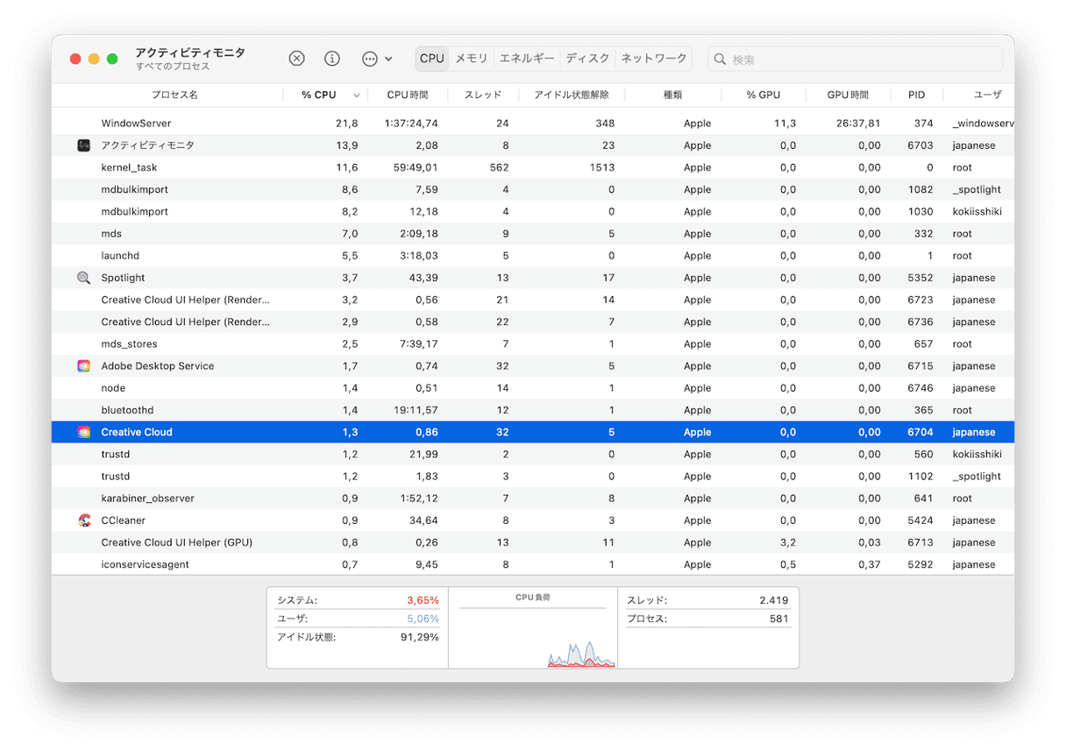
Task: Click the Adobe Desktop Service icon
Action: [83, 366]
